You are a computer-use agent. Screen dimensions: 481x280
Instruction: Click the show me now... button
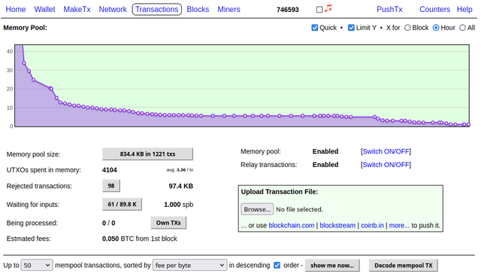(x=332, y=266)
